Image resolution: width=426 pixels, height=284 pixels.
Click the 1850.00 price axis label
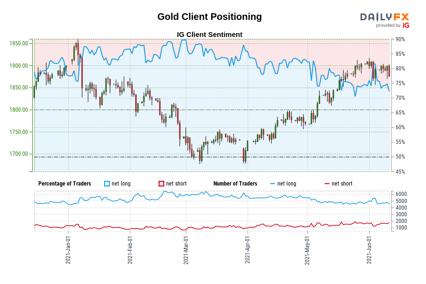point(19,88)
